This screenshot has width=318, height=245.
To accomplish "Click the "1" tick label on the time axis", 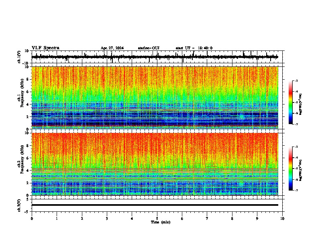I will (57, 219).
